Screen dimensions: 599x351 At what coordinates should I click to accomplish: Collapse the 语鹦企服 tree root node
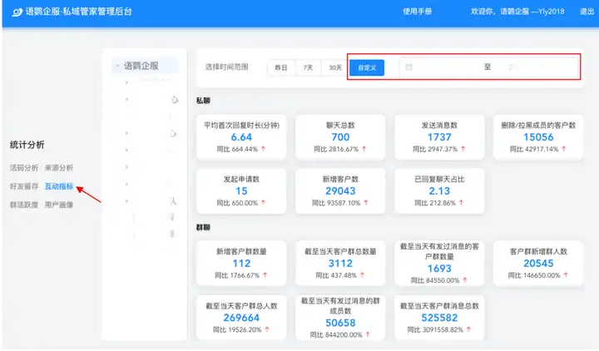(x=119, y=67)
